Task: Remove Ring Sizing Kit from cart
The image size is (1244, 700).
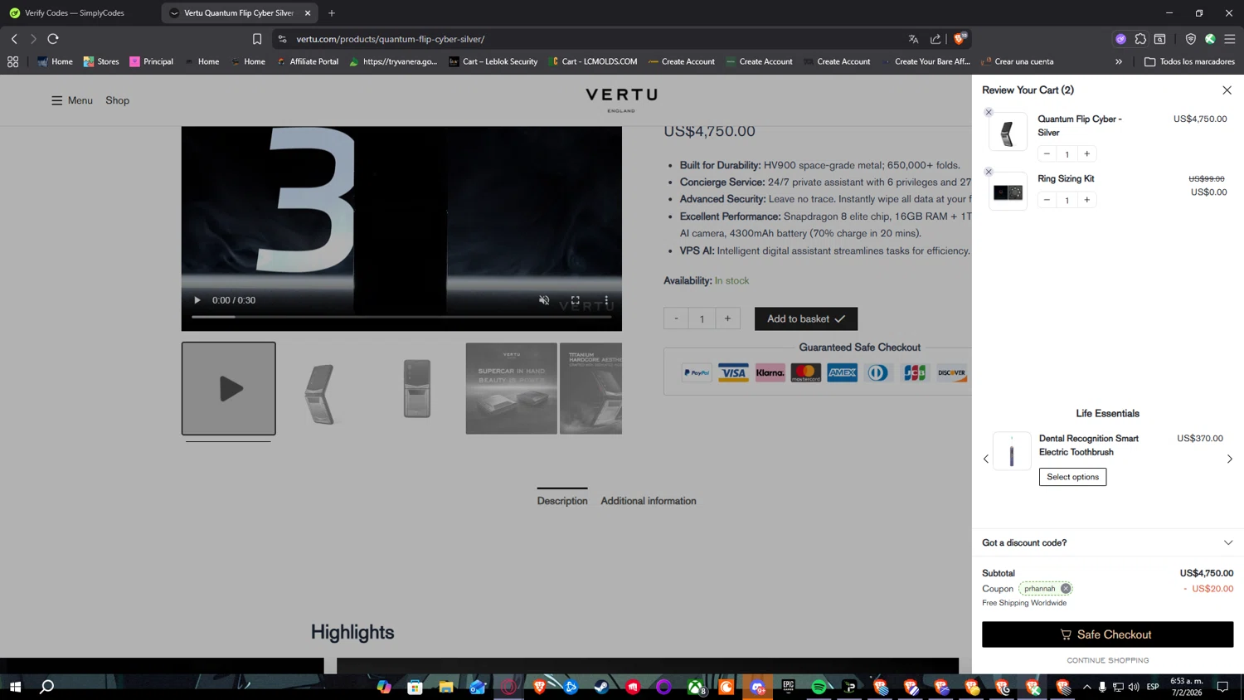Action: (x=989, y=172)
